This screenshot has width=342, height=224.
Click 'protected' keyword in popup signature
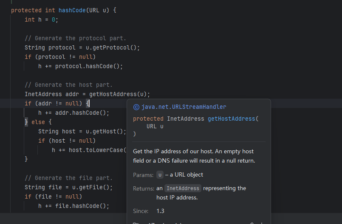(x=148, y=119)
